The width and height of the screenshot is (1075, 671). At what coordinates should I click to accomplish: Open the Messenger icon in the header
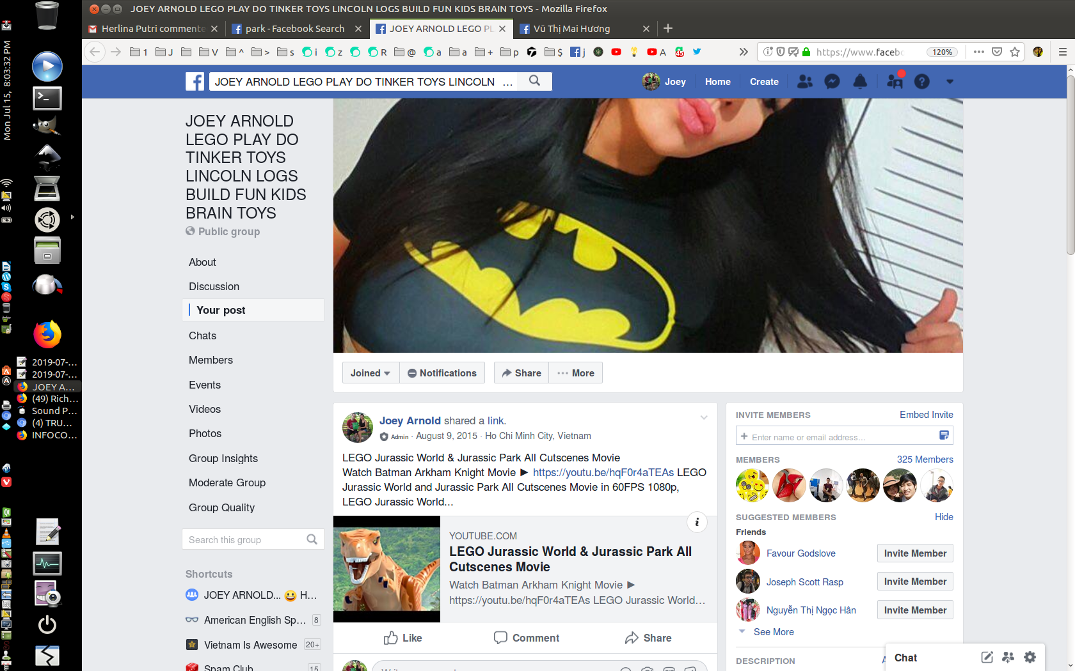pyautogui.click(x=832, y=82)
